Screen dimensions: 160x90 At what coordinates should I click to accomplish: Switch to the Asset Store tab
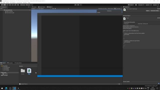point(42,7)
